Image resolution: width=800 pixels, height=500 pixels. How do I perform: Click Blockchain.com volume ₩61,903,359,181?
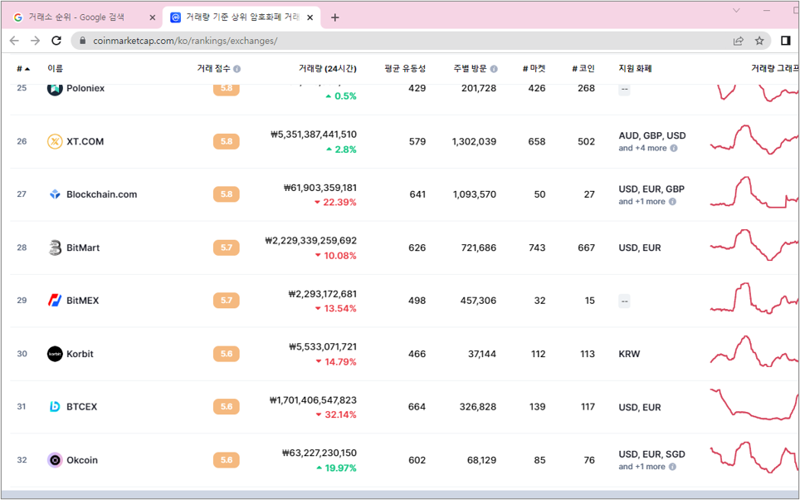320,188
